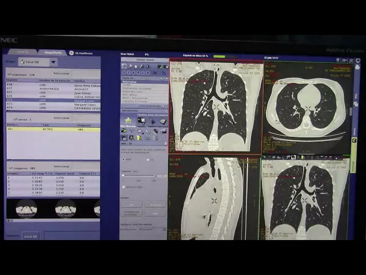Click the rotate tool icon

pyautogui.click(x=142, y=66)
